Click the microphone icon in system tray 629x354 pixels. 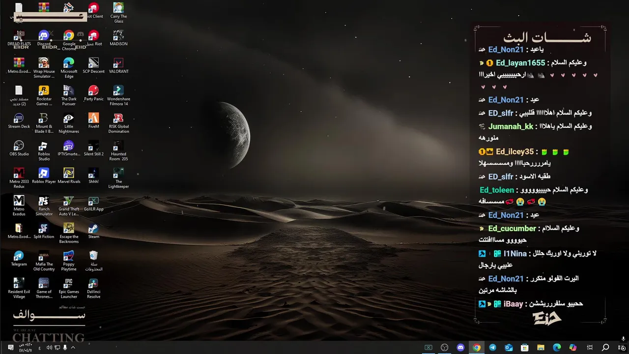(65, 348)
